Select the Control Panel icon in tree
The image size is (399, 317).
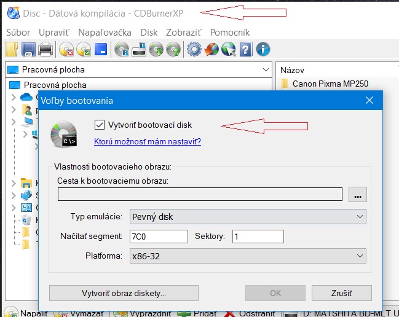(x=26, y=208)
